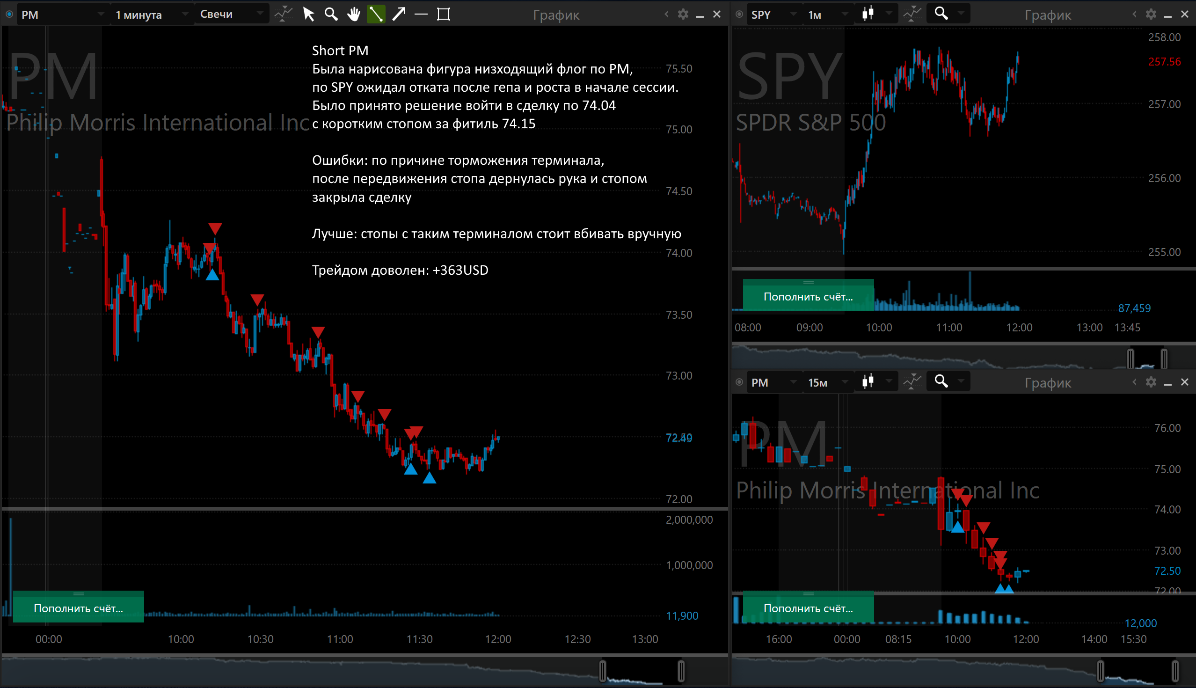Click 'Пополнить счёт...' button in SPY chart

(x=808, y=295)
